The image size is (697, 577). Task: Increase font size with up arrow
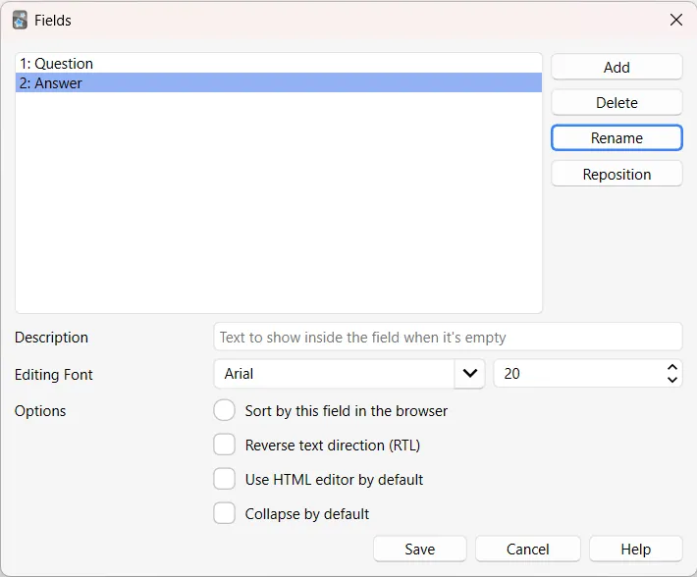pyautogui.click(x=672, y=367)
